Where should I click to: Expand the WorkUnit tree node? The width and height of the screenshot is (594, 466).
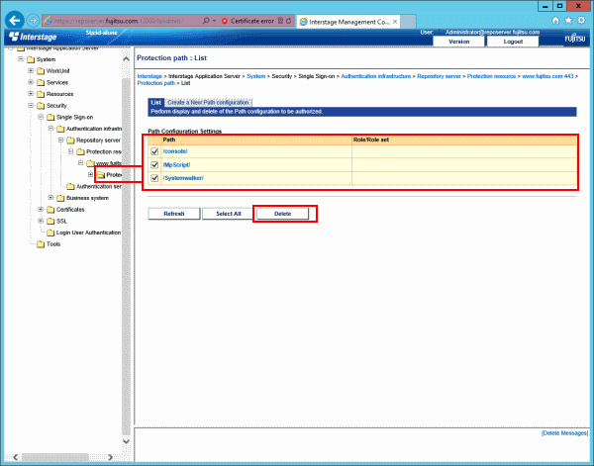(31, 71)
